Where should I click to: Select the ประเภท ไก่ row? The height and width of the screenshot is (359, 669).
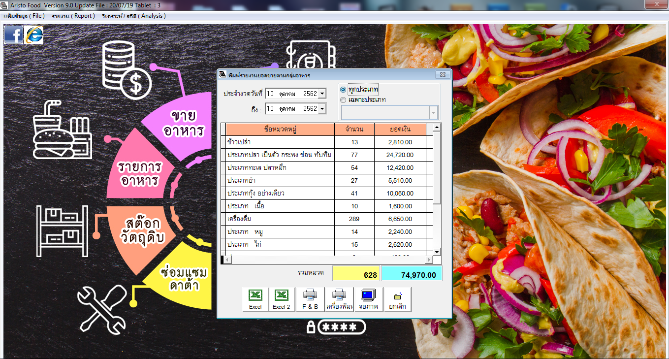coord(326,245)
